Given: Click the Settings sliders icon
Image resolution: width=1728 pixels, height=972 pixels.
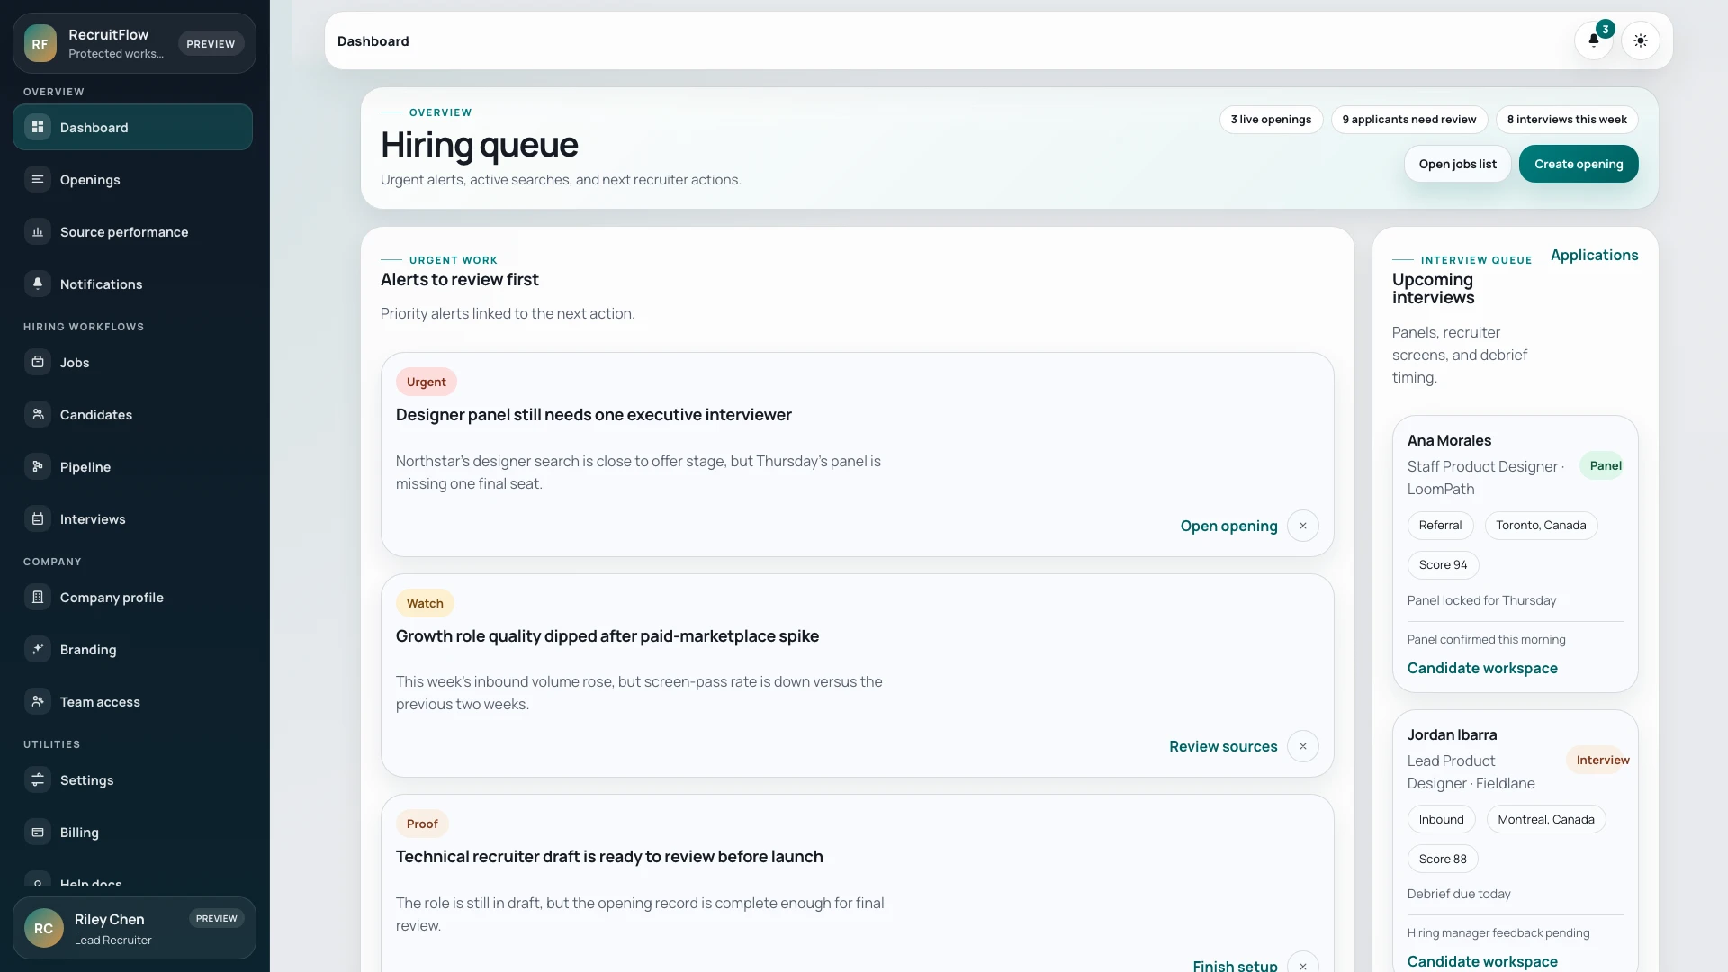Looking at the screenshot, I should 38,779.
